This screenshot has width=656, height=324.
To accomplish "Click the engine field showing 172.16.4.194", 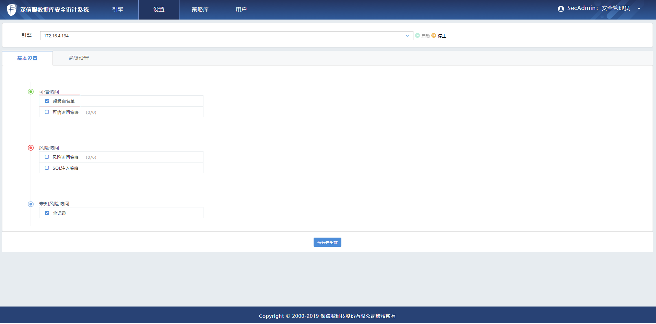I will click(220, 36).
